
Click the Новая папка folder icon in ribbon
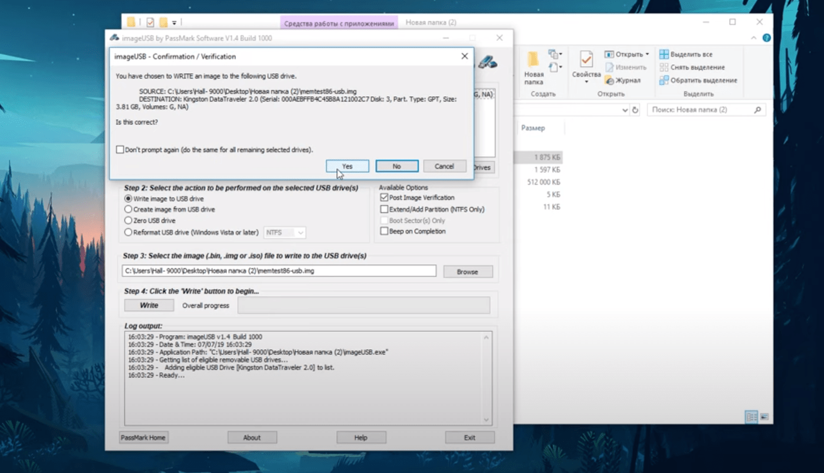tap(533, 60)
